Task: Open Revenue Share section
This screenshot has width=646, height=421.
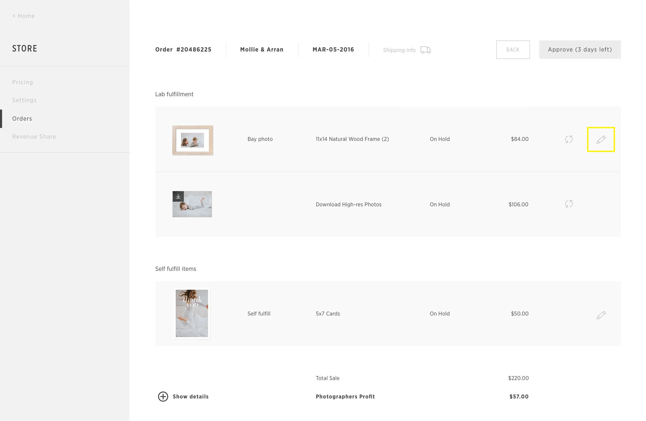Action: coord(34,136)
